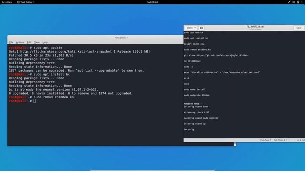
Task: Click the 'iwconfig wlan0 mode monitor' line
Action: tap(201, 118)
